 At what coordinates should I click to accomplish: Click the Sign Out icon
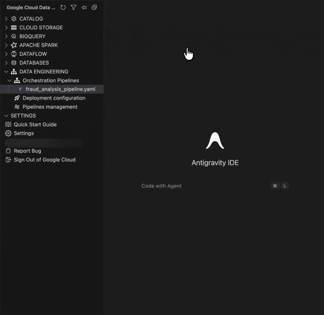[x=8, y=160]
